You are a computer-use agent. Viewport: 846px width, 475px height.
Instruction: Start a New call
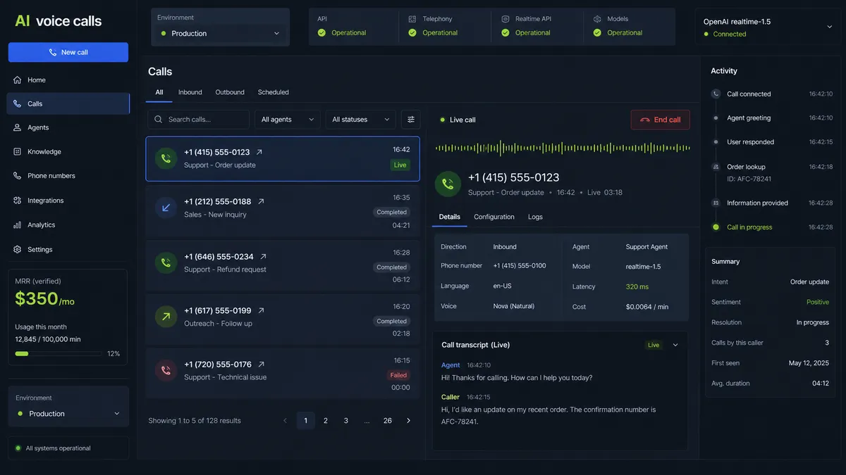[68, 52]
